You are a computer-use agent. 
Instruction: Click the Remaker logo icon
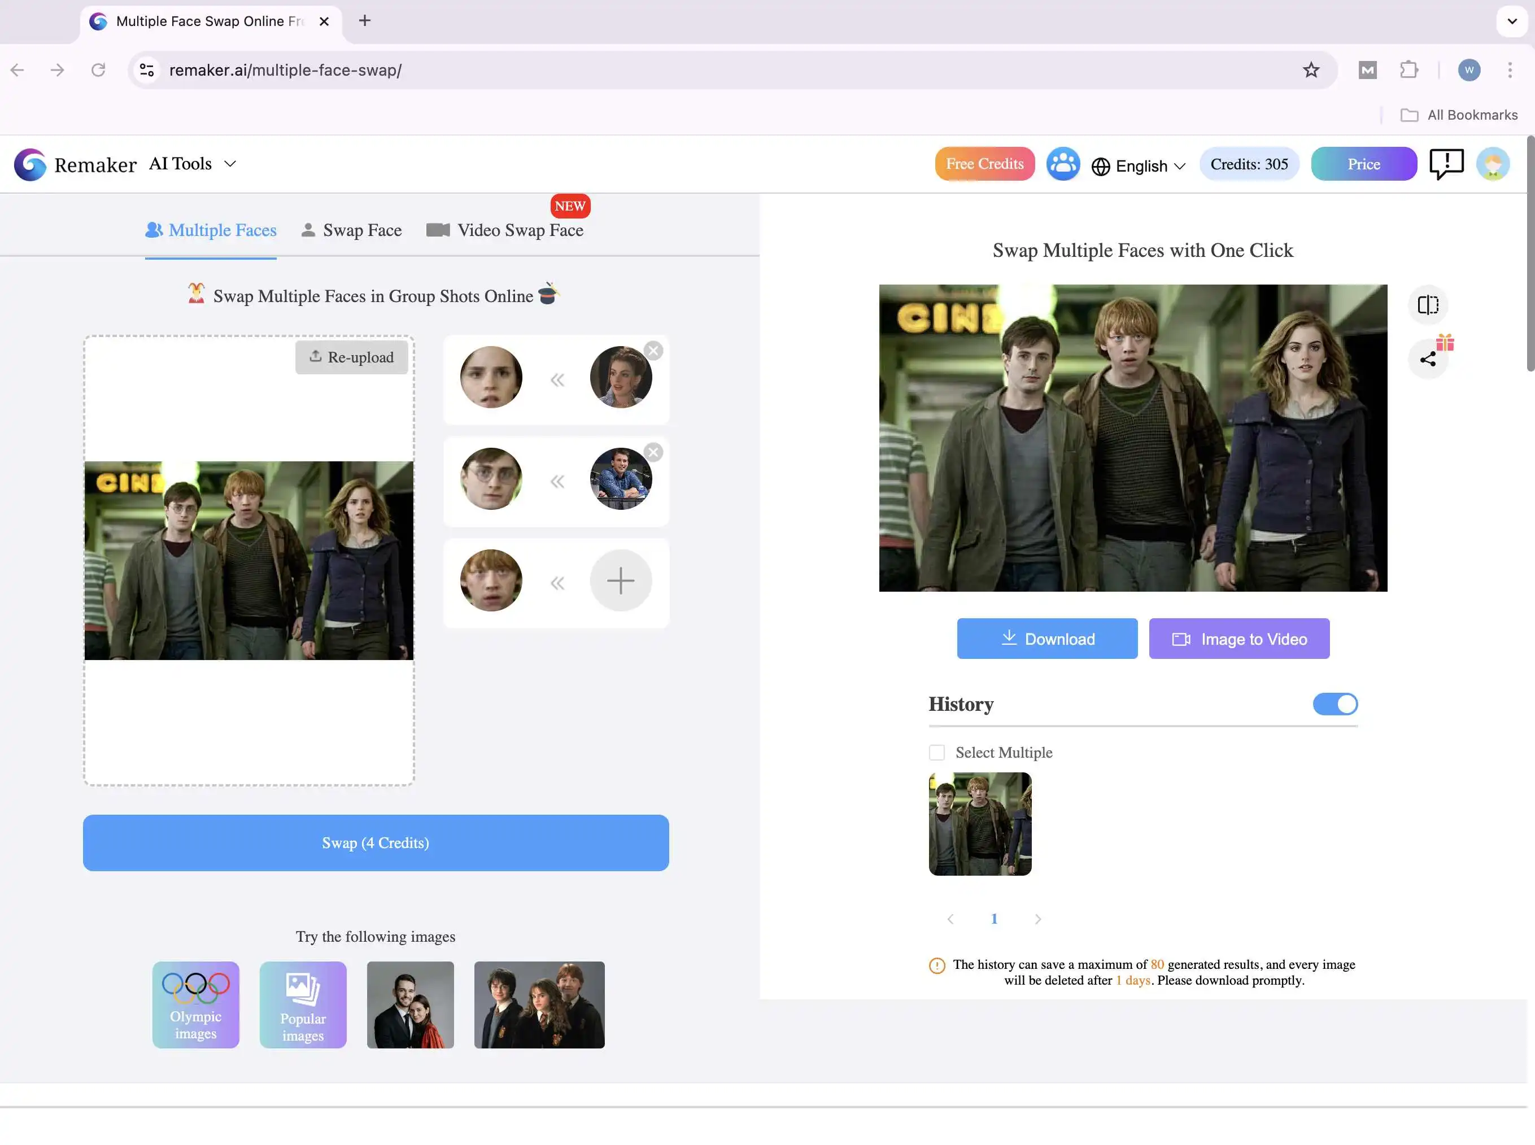30,164
